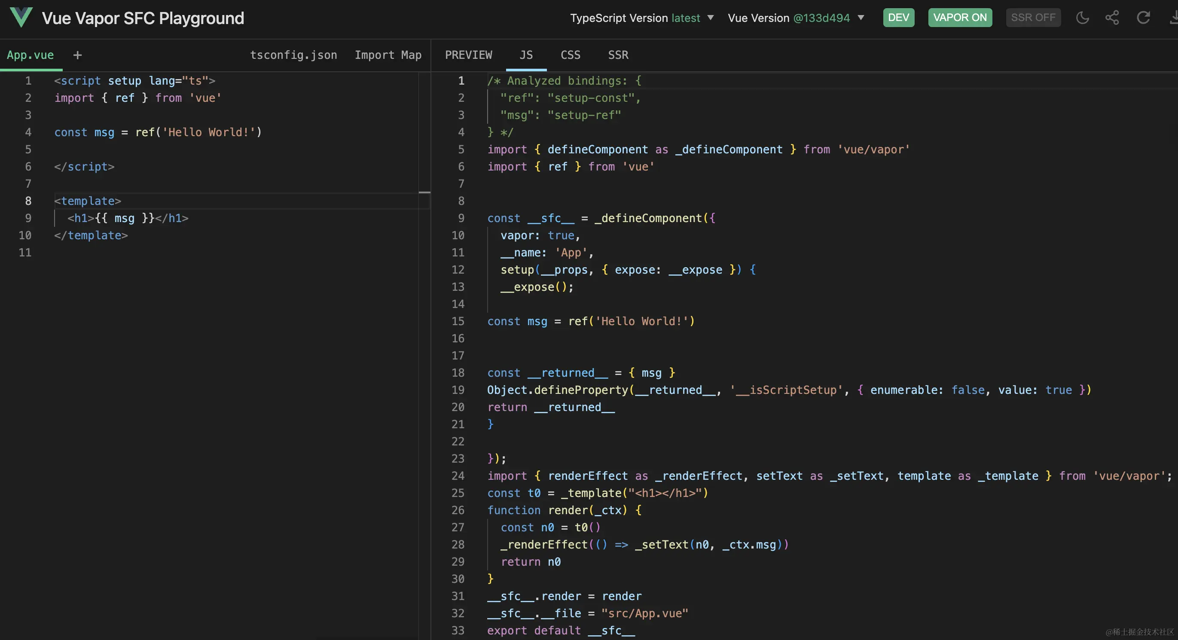Turn off VAPOR ON toggle
The image size is (1178, 640).
pos(959,18)
